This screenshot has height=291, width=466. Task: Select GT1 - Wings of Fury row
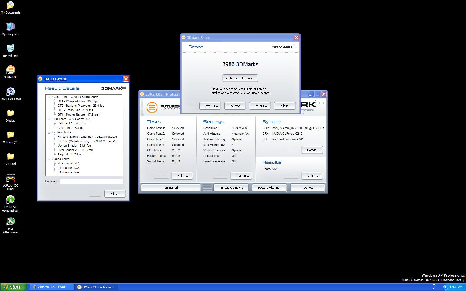[x=78, y=101]
